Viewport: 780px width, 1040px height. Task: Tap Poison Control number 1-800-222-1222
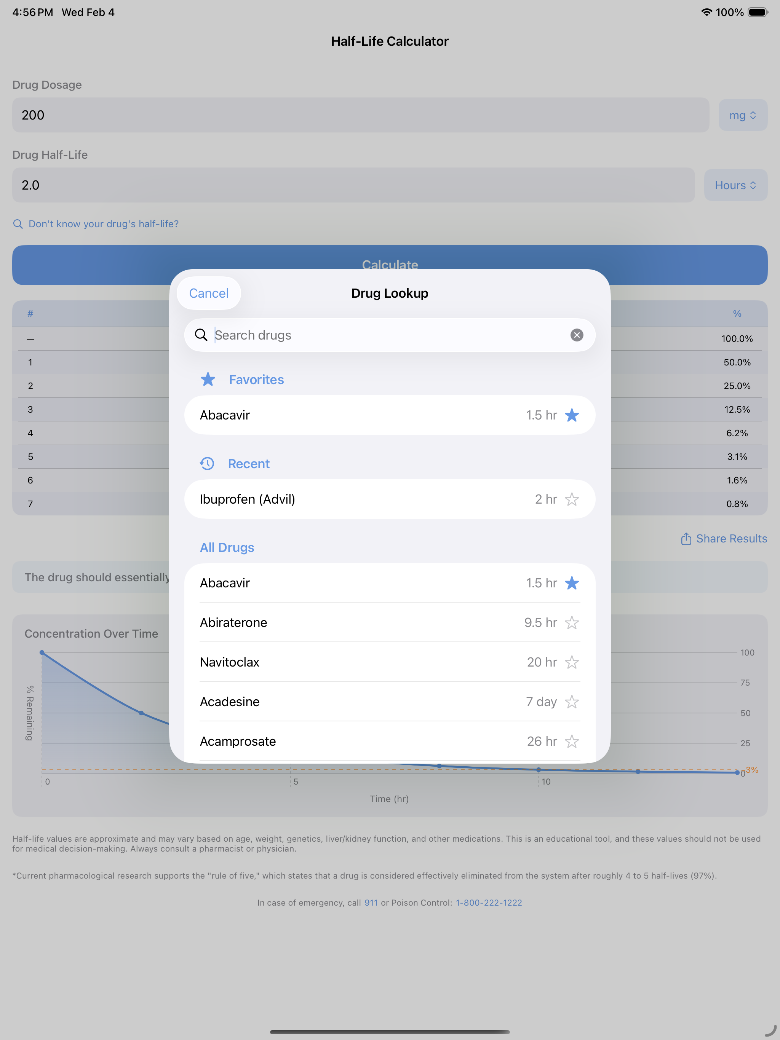[489, 903]
